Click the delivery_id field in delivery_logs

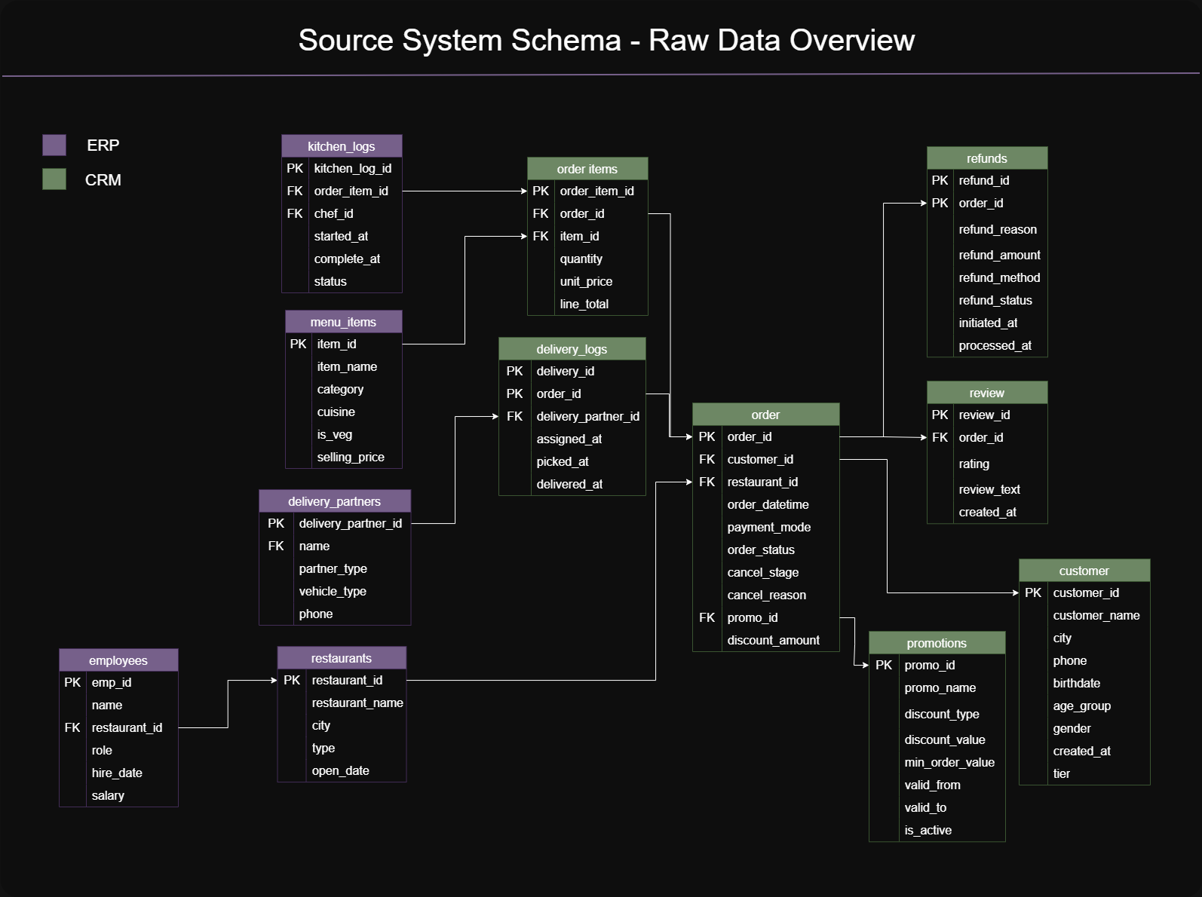[x=566, y=371]
